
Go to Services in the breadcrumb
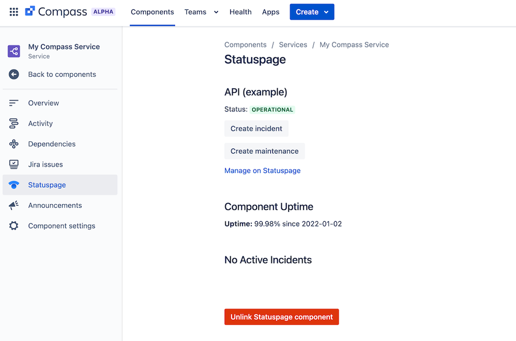click(x=293, y=45)
